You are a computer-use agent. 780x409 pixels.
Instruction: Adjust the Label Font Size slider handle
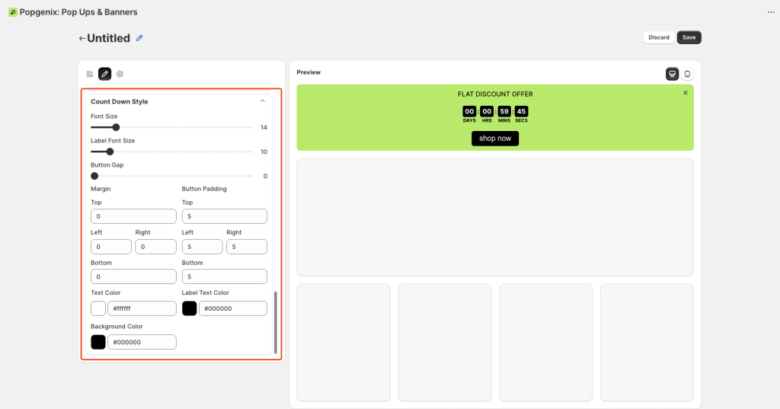point(110,152)
